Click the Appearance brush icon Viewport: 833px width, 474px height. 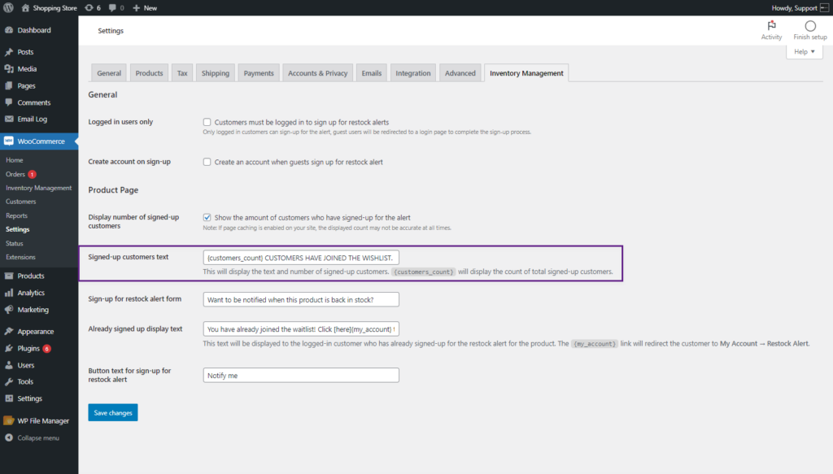click(x=9, y=331)
